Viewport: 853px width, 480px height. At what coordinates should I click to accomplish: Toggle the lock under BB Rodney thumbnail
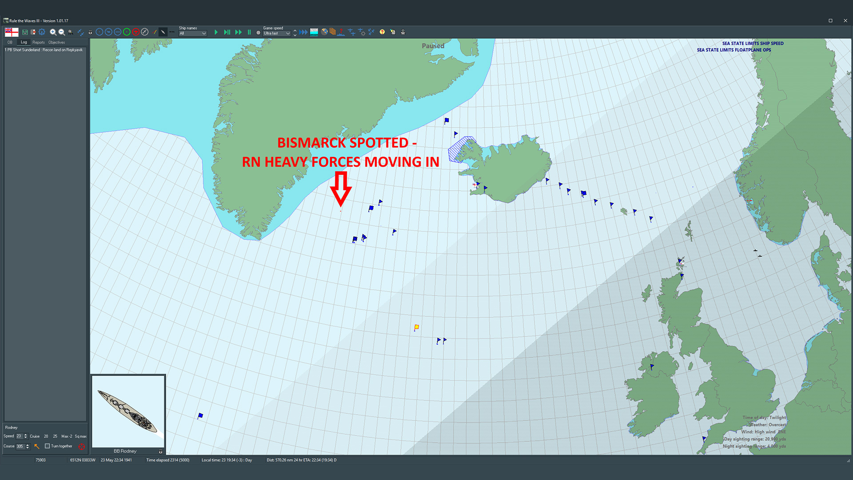click(160, 452)
